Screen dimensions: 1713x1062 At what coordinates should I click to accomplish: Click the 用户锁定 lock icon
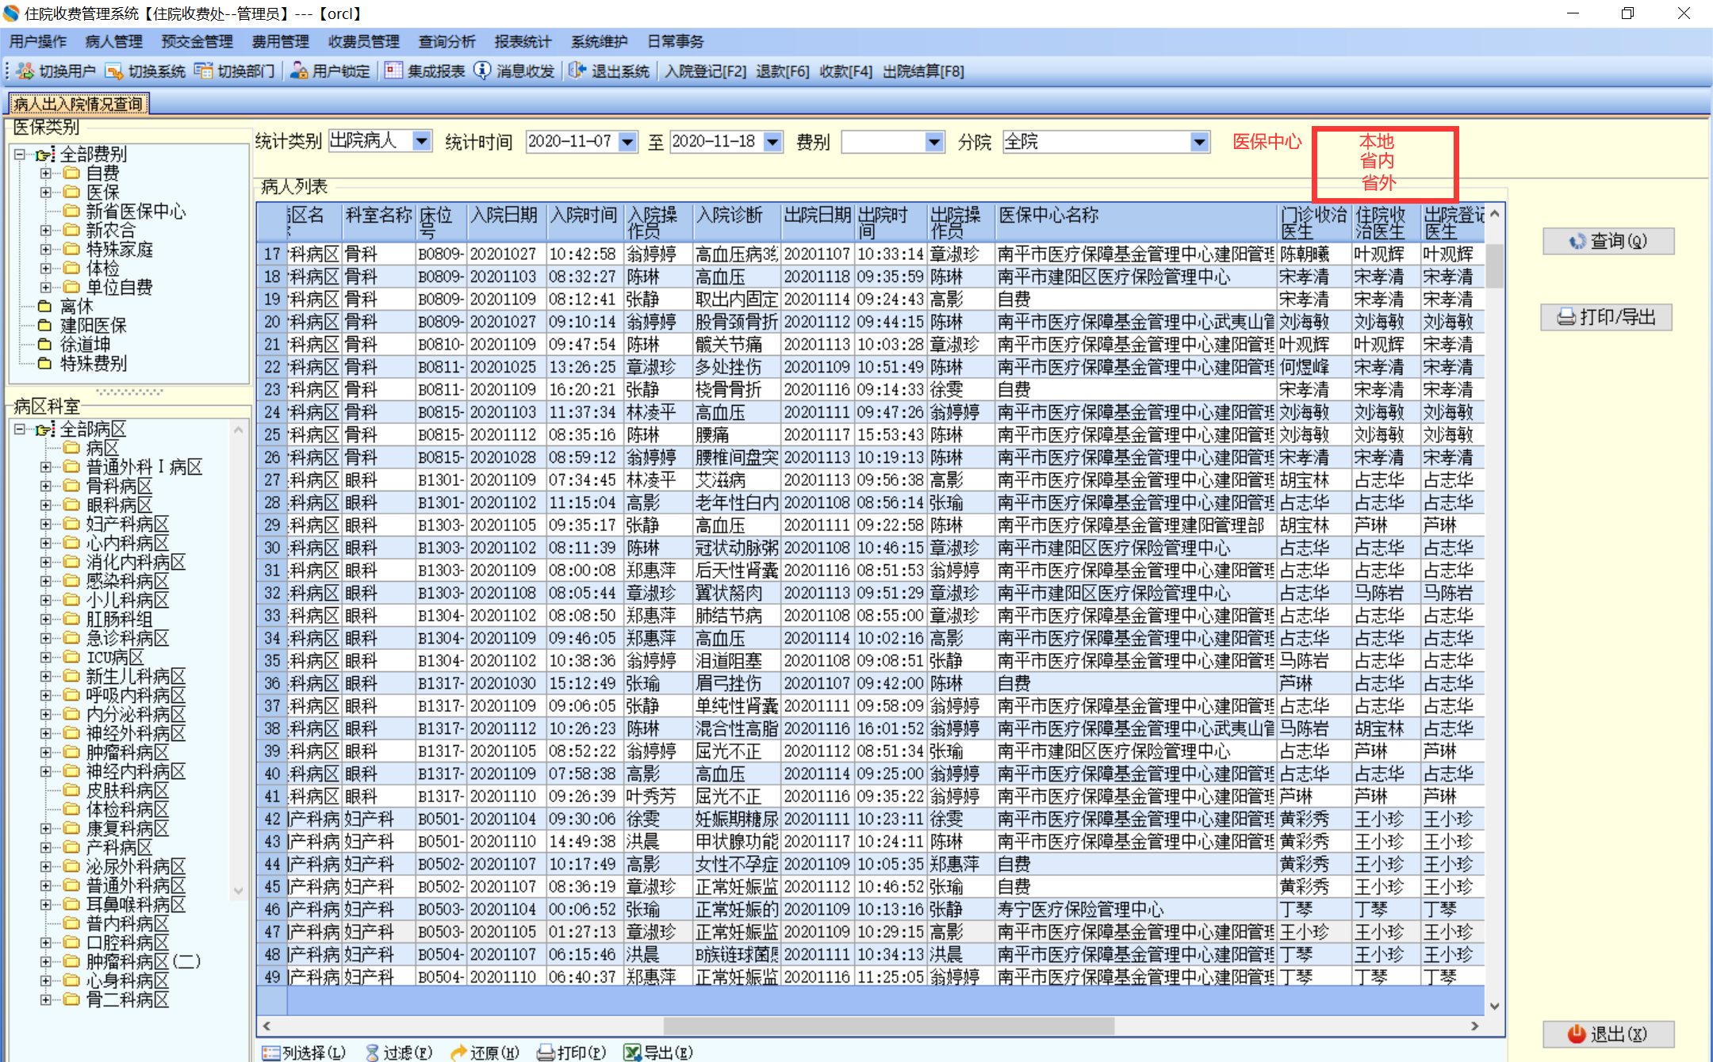tap(299, 71)
